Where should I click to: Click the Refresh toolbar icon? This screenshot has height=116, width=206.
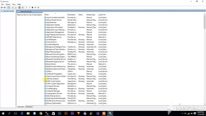[x=13, y=7]
